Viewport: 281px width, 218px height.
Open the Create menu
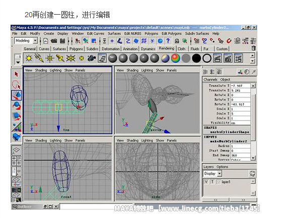pyautogui.click(x=49, y=34)
